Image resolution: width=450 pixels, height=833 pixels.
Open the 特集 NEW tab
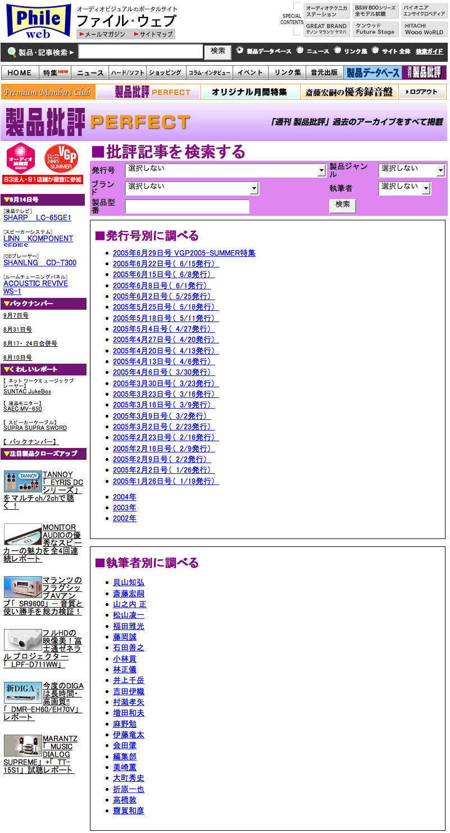click(56, 73)
